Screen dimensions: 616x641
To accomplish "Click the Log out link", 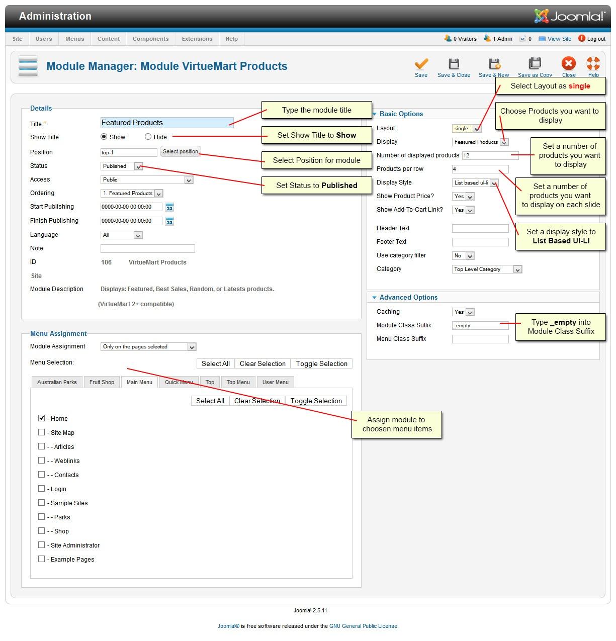I will click(596, 39).
